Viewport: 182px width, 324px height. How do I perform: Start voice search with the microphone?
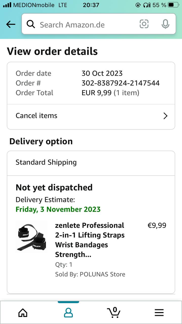coord(165,24)
